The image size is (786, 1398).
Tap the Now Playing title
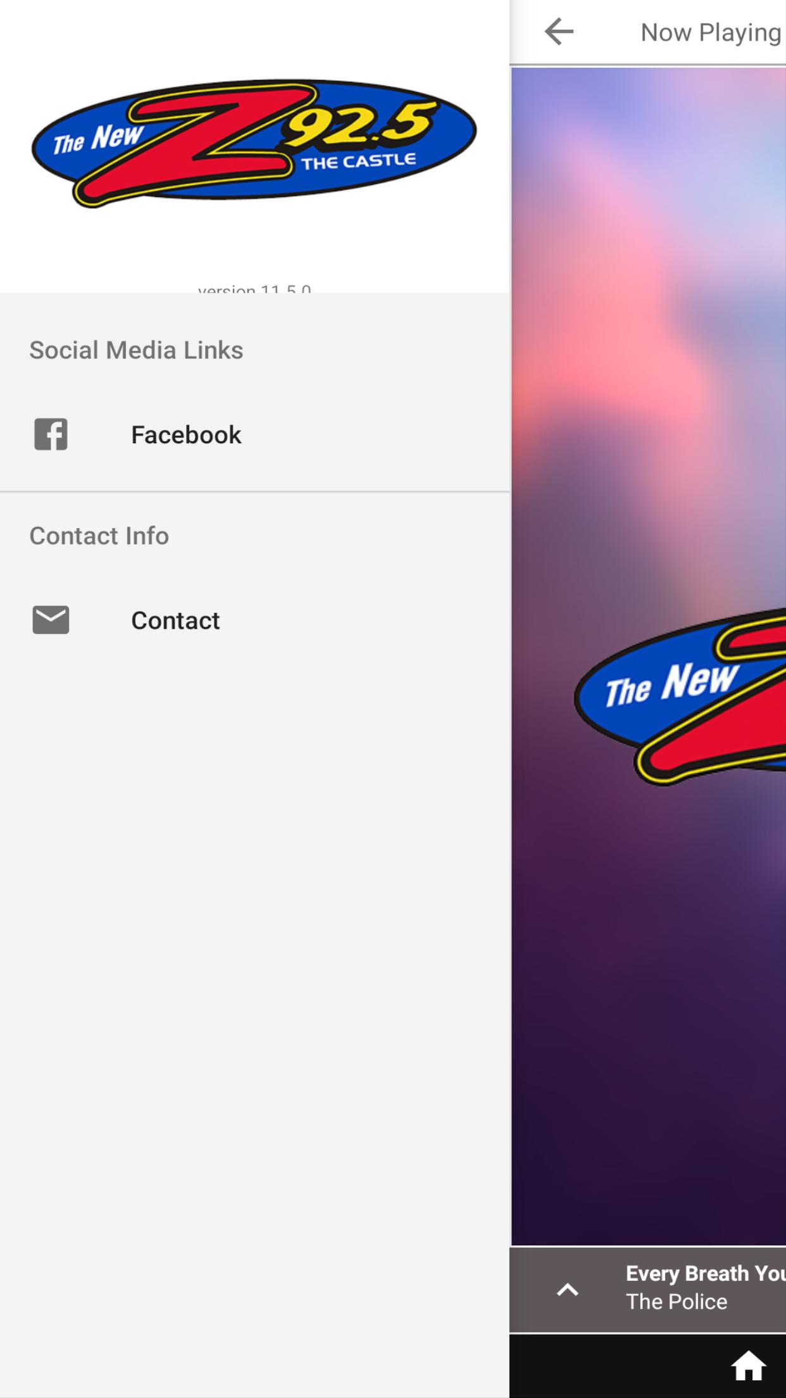point(711,32)
